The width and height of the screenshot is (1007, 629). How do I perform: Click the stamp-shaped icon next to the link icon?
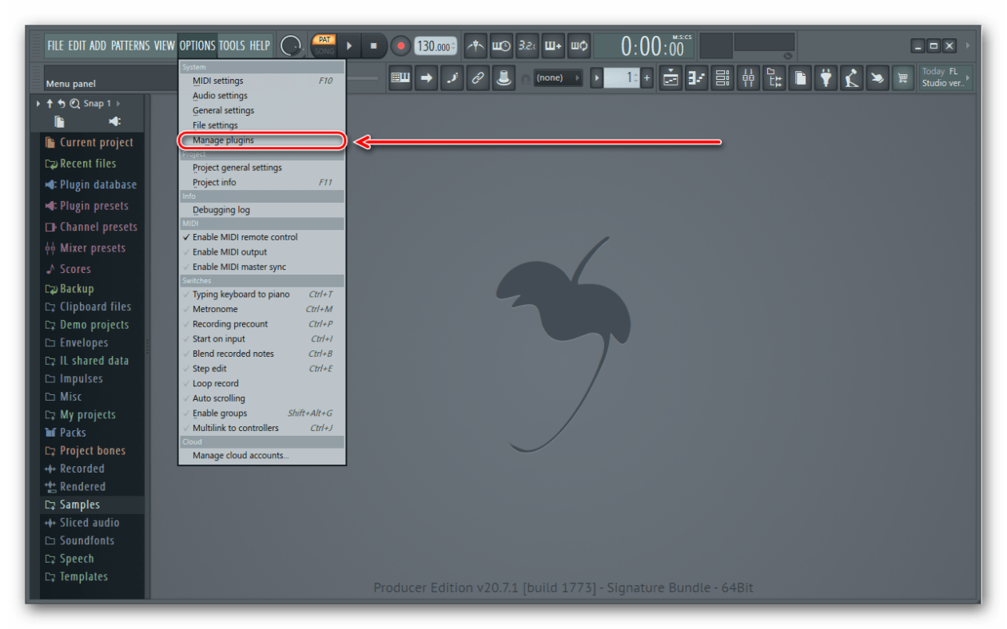pos(504,77)
